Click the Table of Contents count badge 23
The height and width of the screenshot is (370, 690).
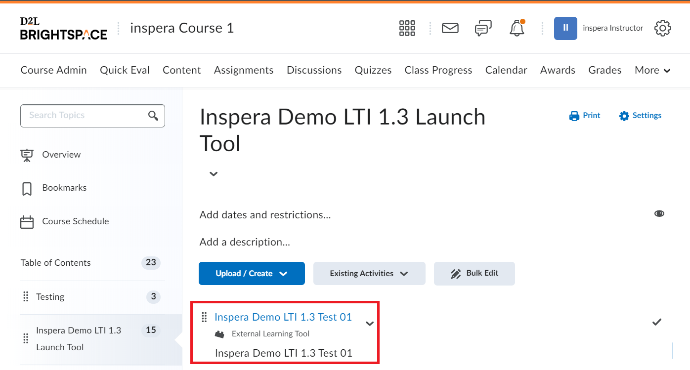[151, 263]
